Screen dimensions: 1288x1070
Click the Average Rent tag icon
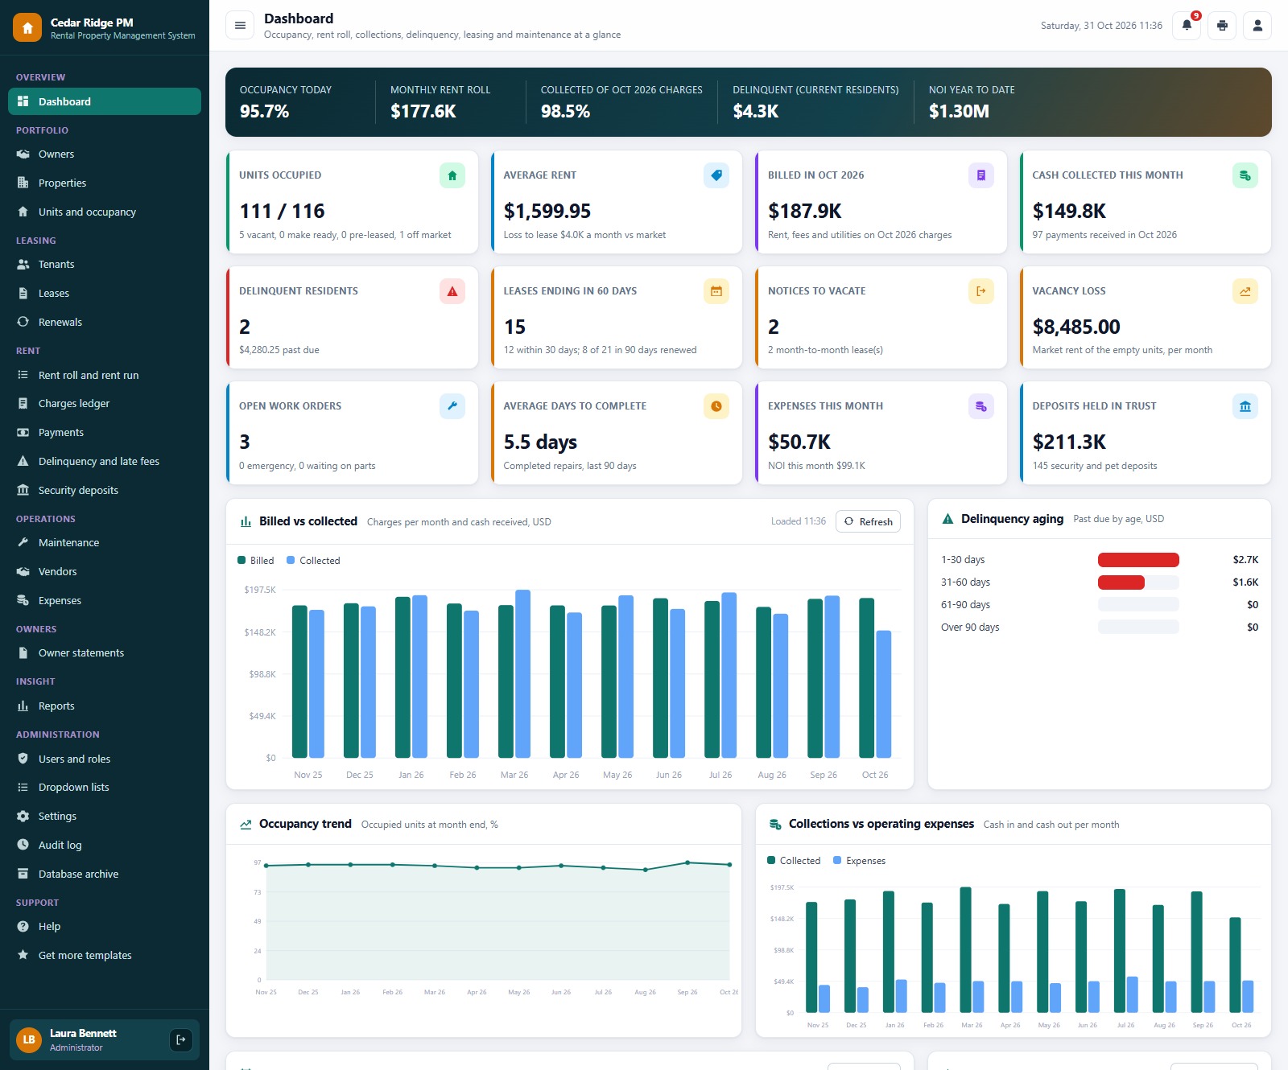click(x=716, y=175)
